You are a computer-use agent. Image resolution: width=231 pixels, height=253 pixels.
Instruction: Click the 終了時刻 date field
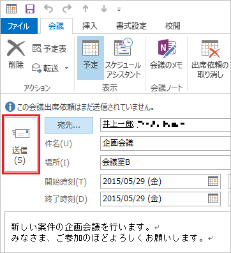coord(160,199)
